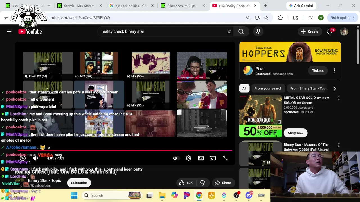Open the PLAYLIST (24) end-screen suggestion
Viewport: 360px width, 202px height.
[x=48, y=65]
